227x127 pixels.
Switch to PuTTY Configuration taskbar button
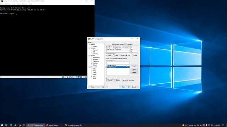[x=36, y=125]
